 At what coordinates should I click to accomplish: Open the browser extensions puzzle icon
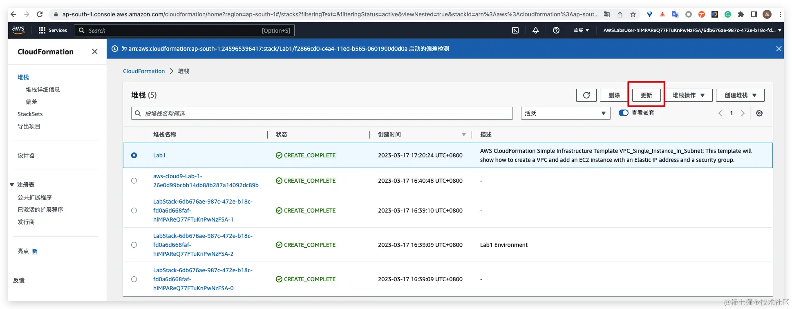[741, 14]
